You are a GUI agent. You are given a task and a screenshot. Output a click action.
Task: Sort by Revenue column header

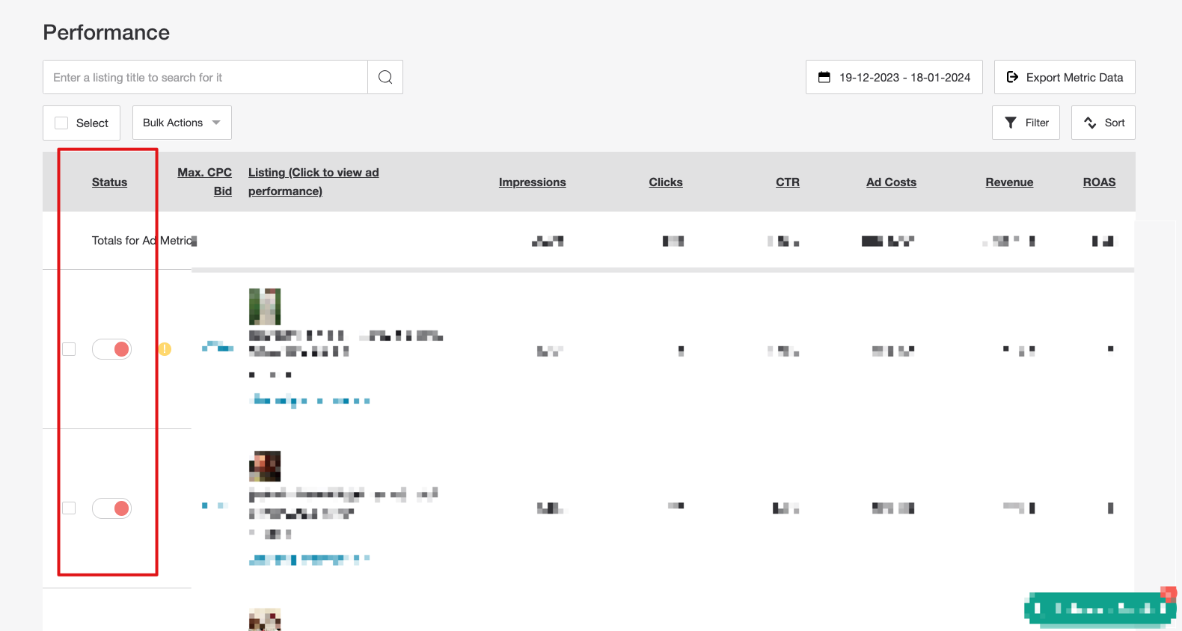[x=1009, y=182]
